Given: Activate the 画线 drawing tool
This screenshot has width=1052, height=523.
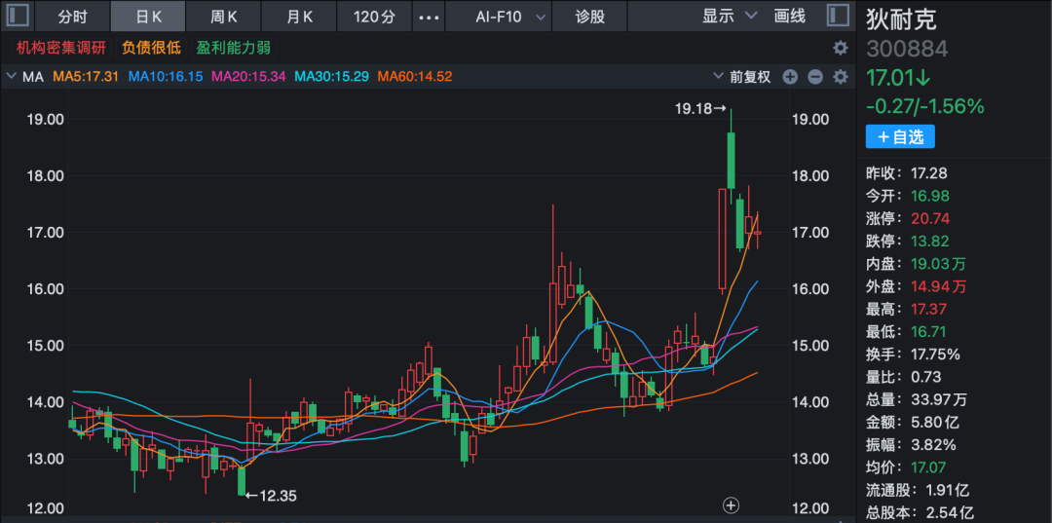Looking at the screenshot, I should click(x=789, y=17).
